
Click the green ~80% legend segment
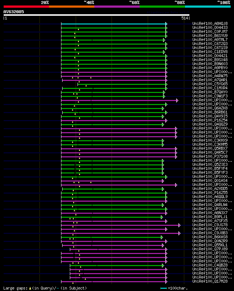click(x=162, y=7)
